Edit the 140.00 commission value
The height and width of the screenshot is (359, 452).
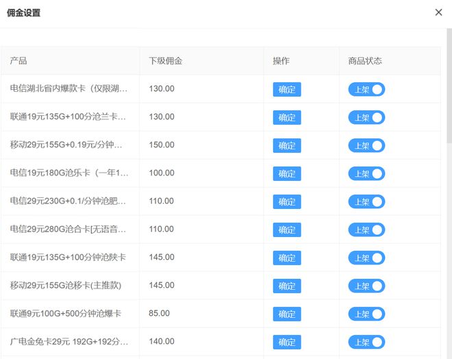(162, 341)
